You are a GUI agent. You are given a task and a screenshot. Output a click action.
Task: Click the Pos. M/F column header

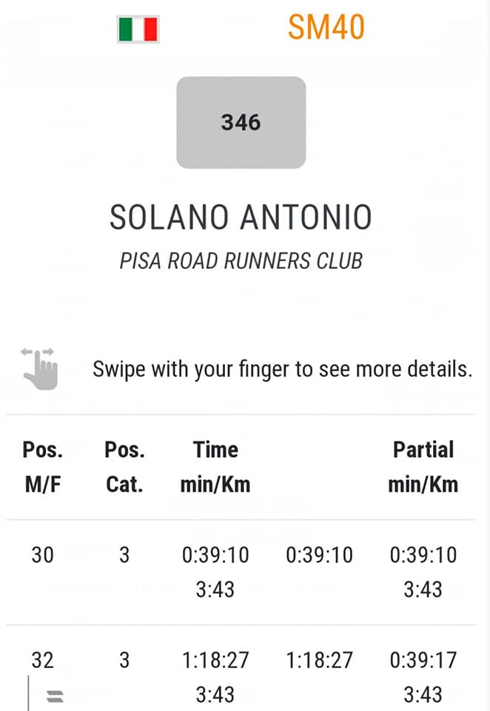click(x=43, y=467)
